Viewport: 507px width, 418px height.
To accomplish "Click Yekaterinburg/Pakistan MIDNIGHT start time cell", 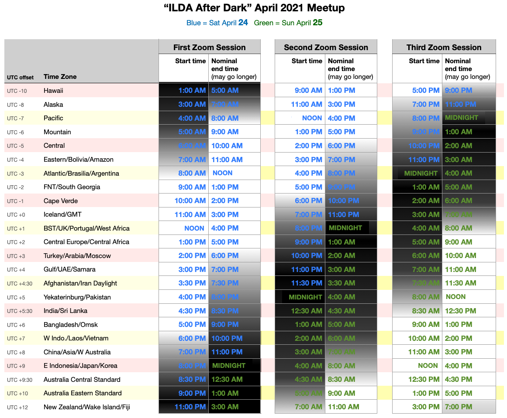I will click(x=305, y=297).
